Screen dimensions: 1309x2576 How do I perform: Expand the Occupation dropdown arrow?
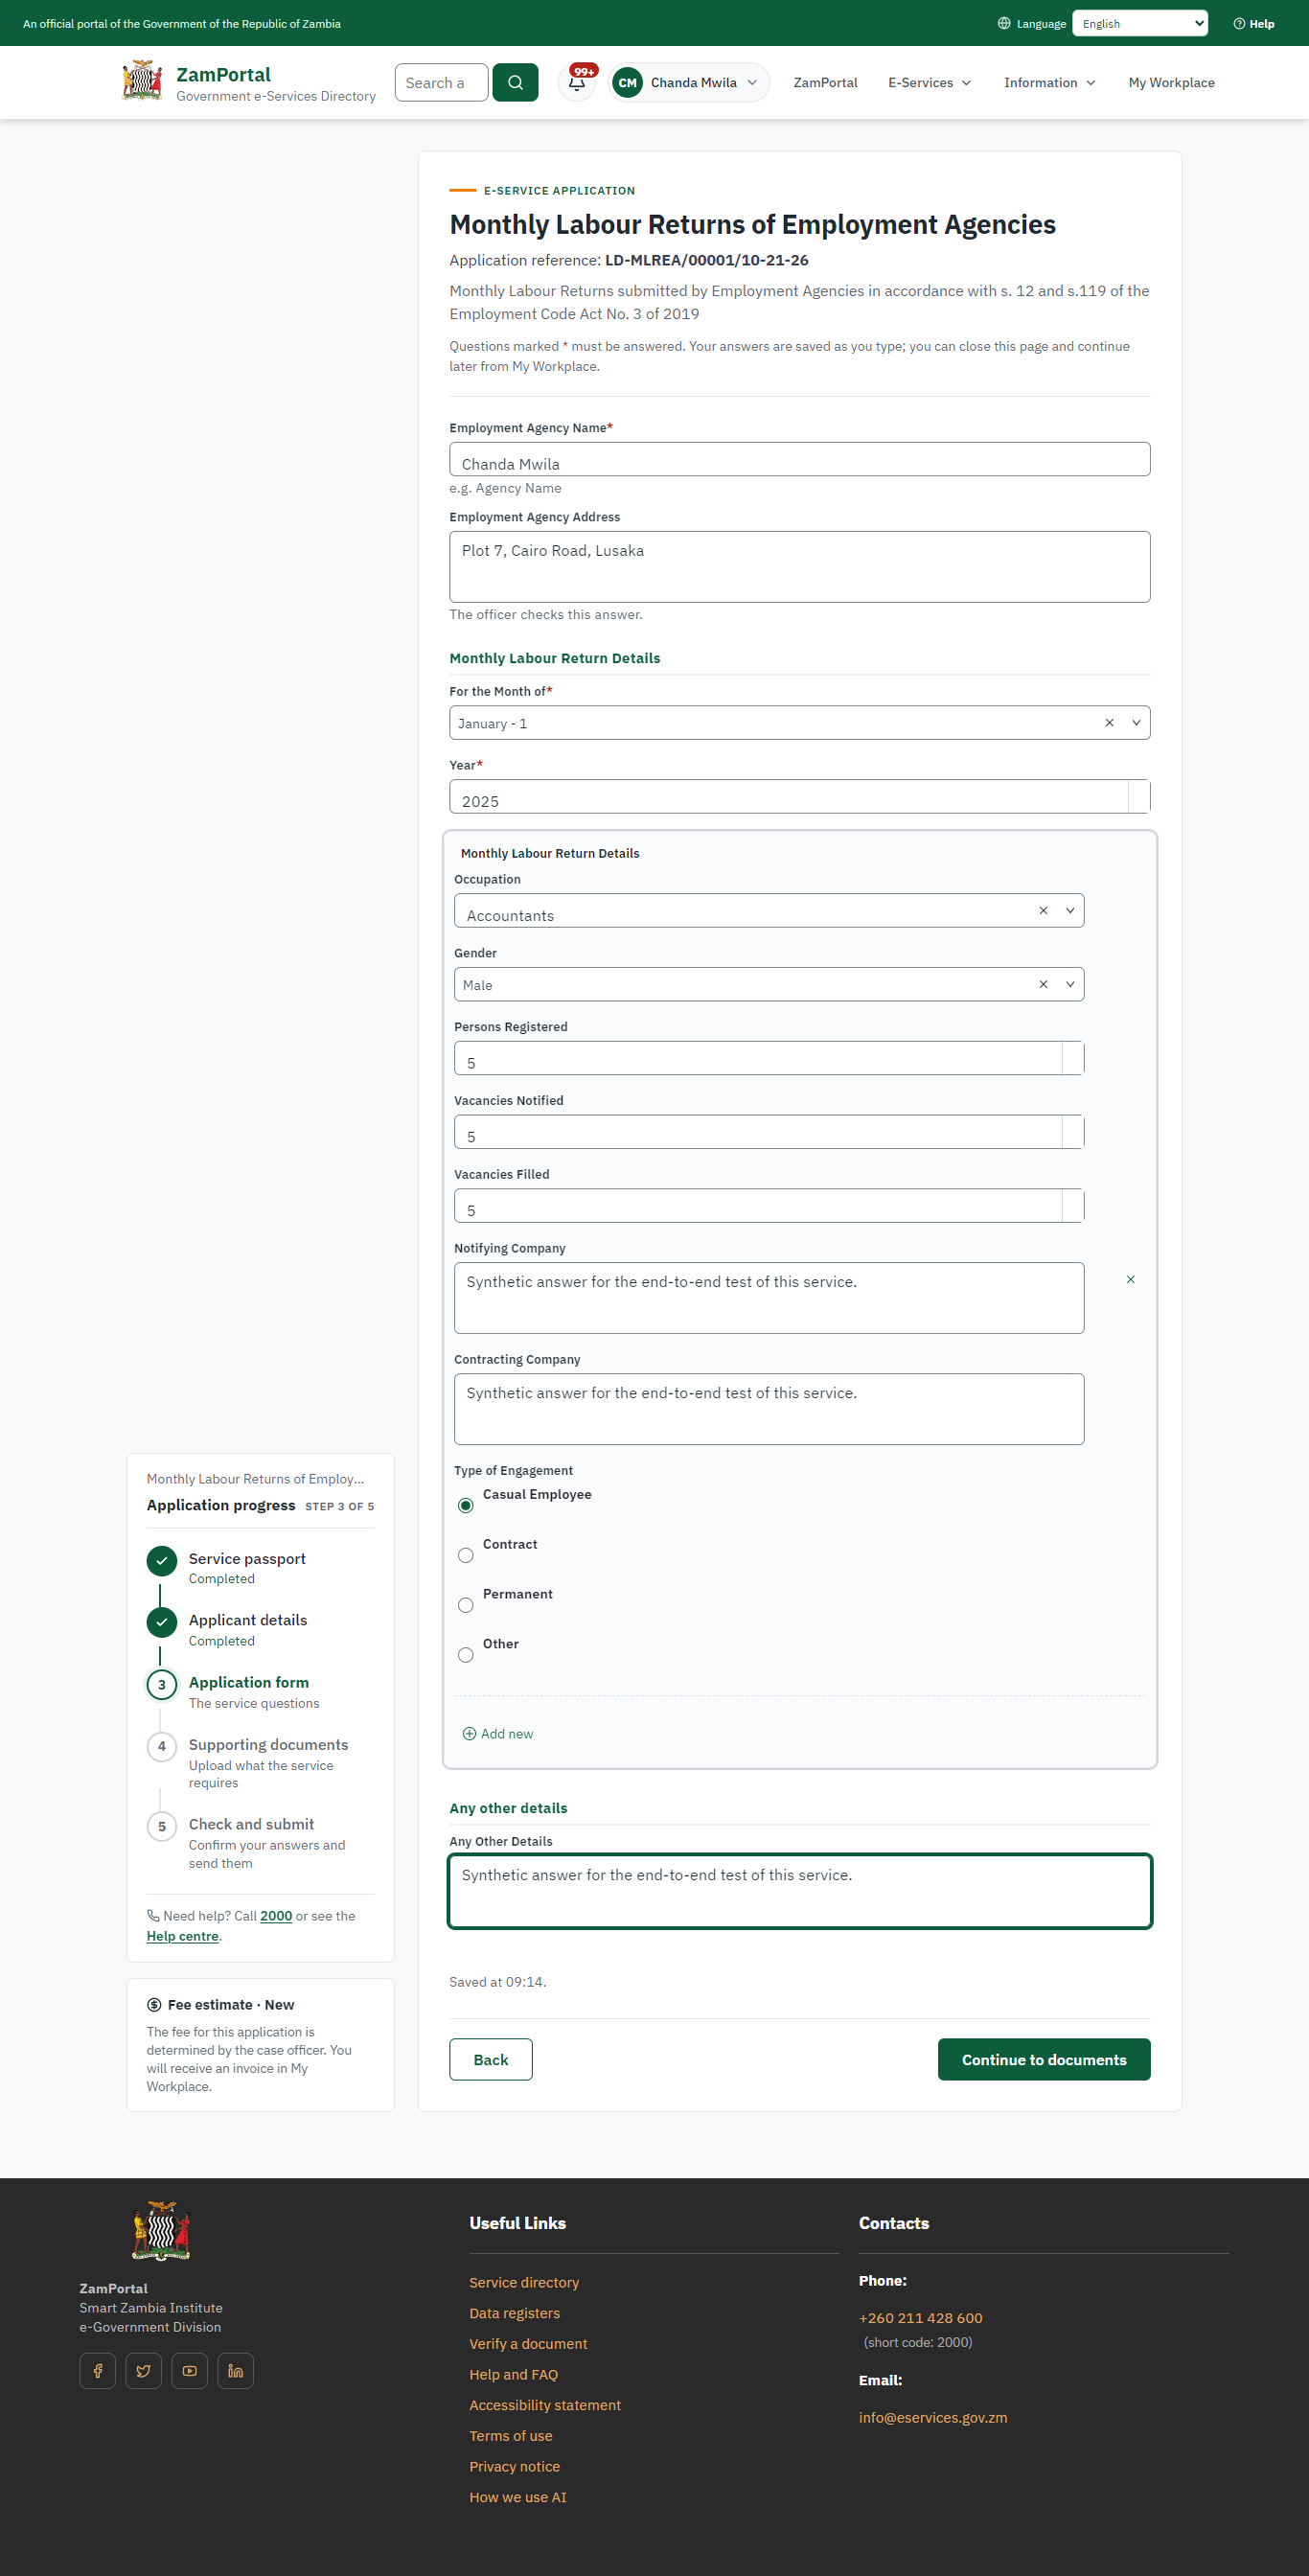[1070, 910]
